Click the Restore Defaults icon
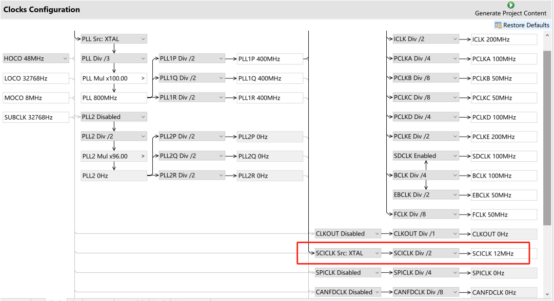This screenshot has width=554, height=301. click(498, 25)
